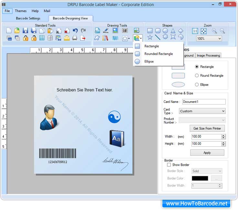This screenshot has height=210, width=238.
Task: Click the 1:1 actual size zoom icon
Action: pyautogui.click(x=195, y=31)
